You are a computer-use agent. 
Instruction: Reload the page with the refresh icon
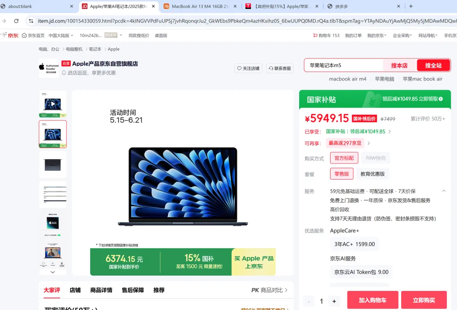17,21
